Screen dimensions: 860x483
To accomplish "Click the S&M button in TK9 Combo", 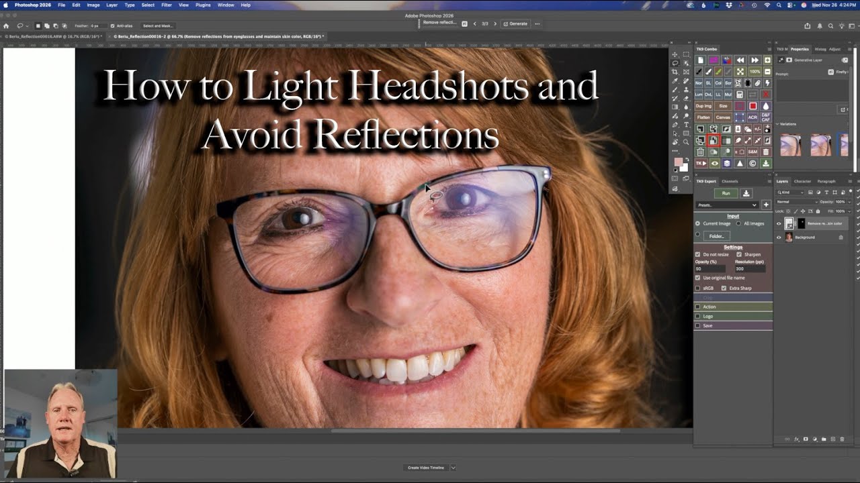I will 752,152.
